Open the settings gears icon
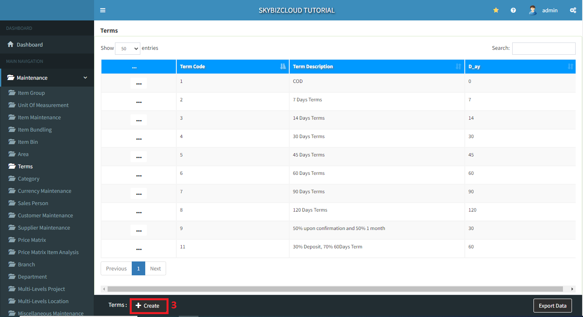 pyautogui.click(x=573, y=10)
